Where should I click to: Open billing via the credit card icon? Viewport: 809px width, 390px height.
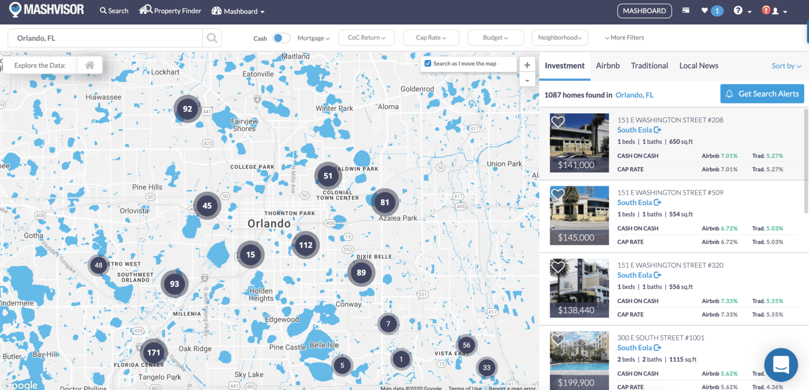[x=686, y=11]
